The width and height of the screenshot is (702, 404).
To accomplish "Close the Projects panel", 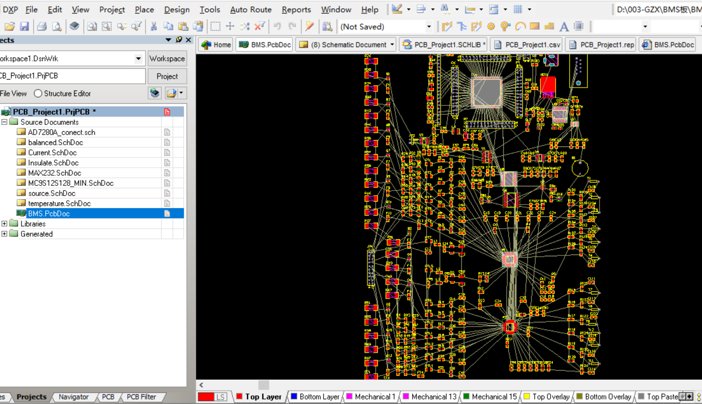I will pos(189,40).
